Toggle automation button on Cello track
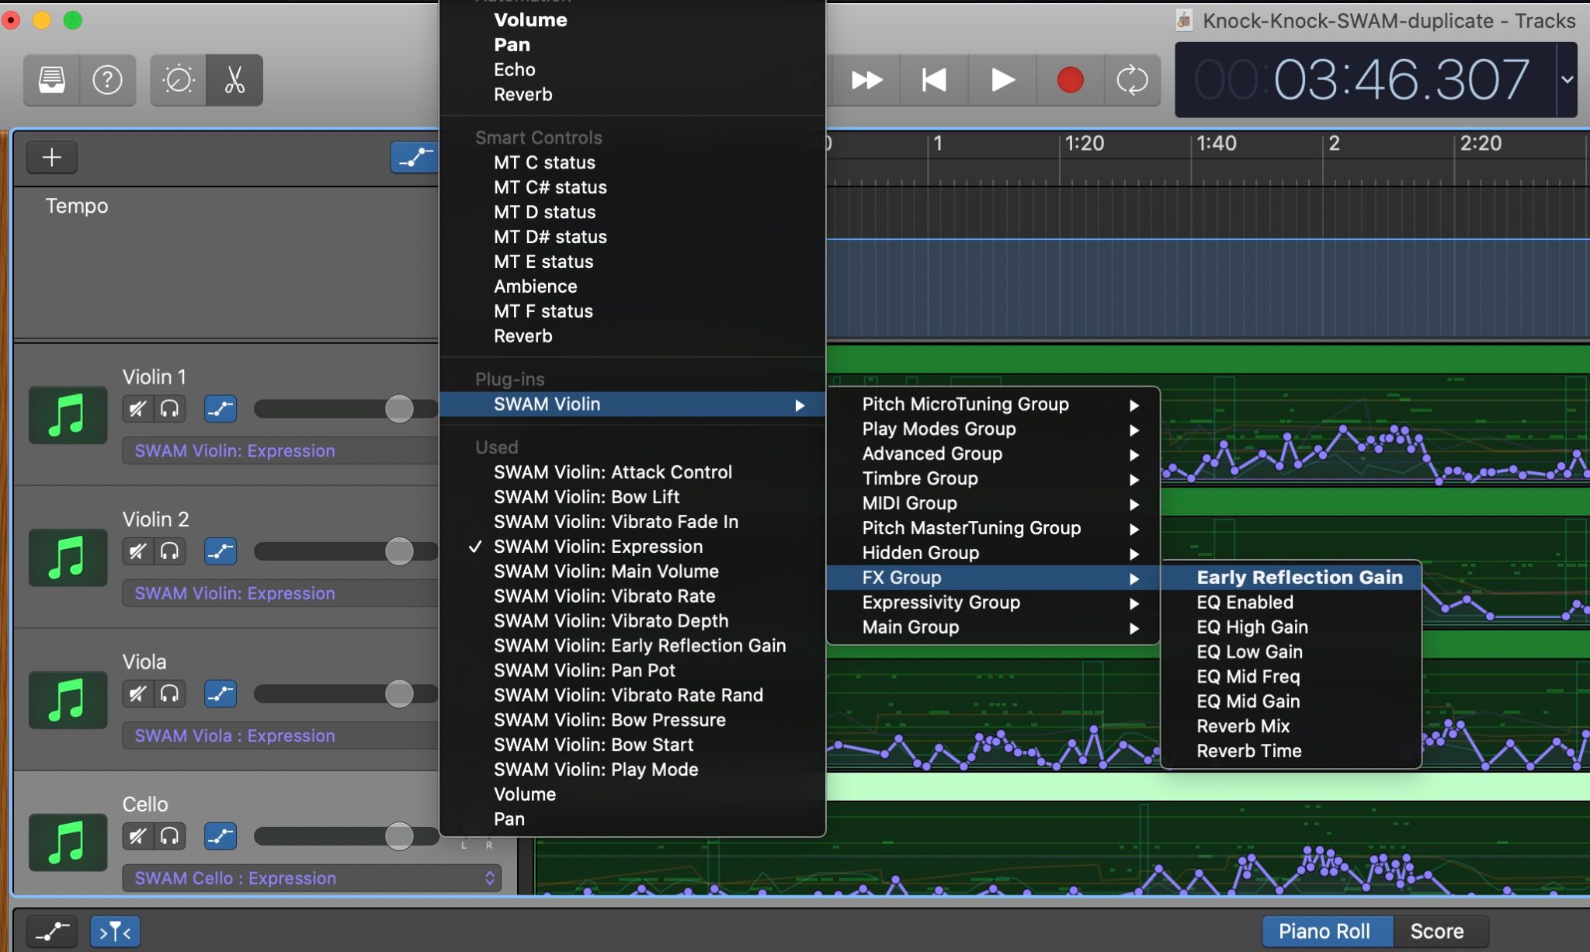The width and height of the screenshot is (1590, 952). [x=220, y=836]
